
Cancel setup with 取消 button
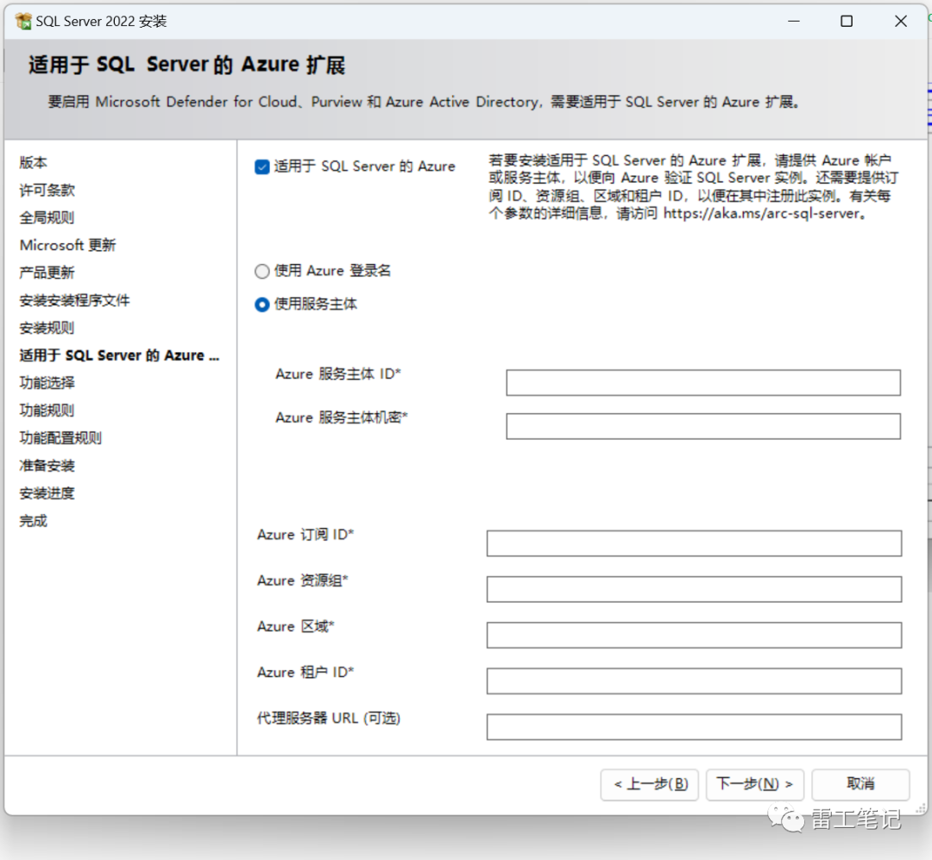[860, 784]
